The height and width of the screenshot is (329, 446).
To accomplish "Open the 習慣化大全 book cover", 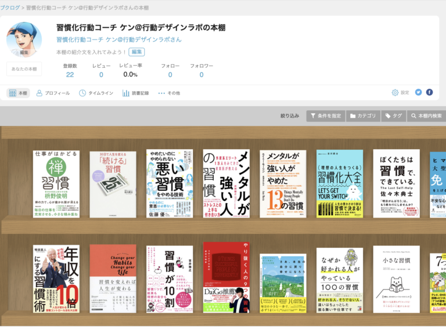I will coord(340,184).
